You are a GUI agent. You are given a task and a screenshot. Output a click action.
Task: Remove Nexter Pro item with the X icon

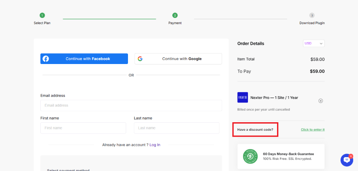[320, 101]
